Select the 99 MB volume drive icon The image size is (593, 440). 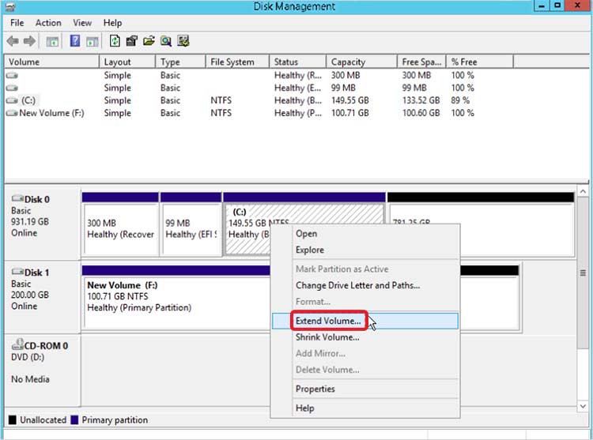tap(12, 88)
